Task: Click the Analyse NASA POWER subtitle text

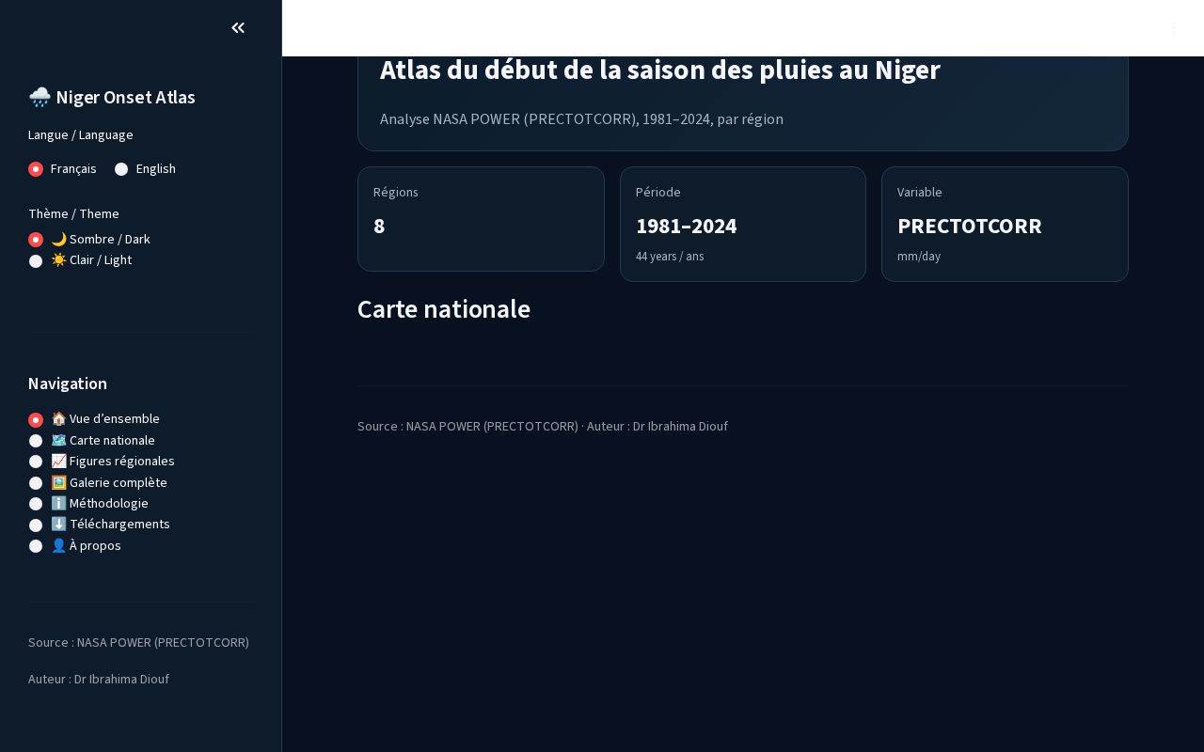Action: tap(581, 119)
